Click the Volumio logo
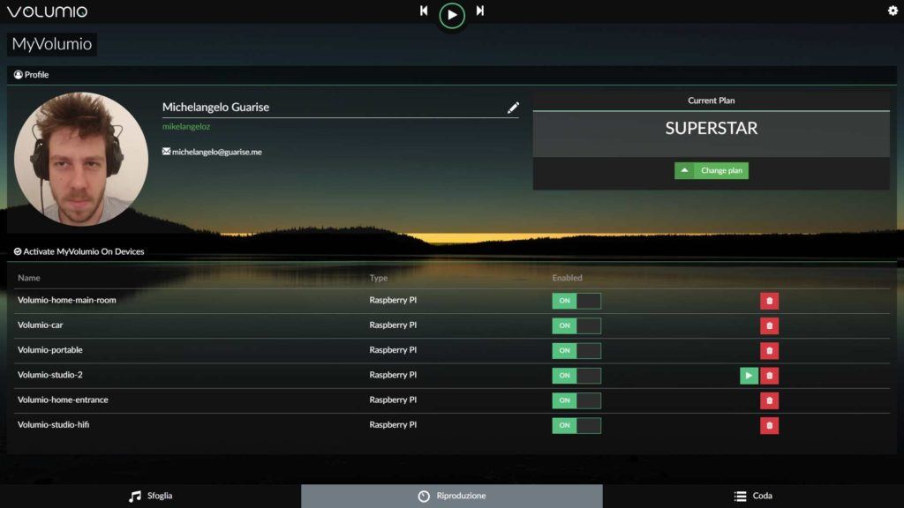The height and width of the screenshot is (508, 904). tap(47, 12)
